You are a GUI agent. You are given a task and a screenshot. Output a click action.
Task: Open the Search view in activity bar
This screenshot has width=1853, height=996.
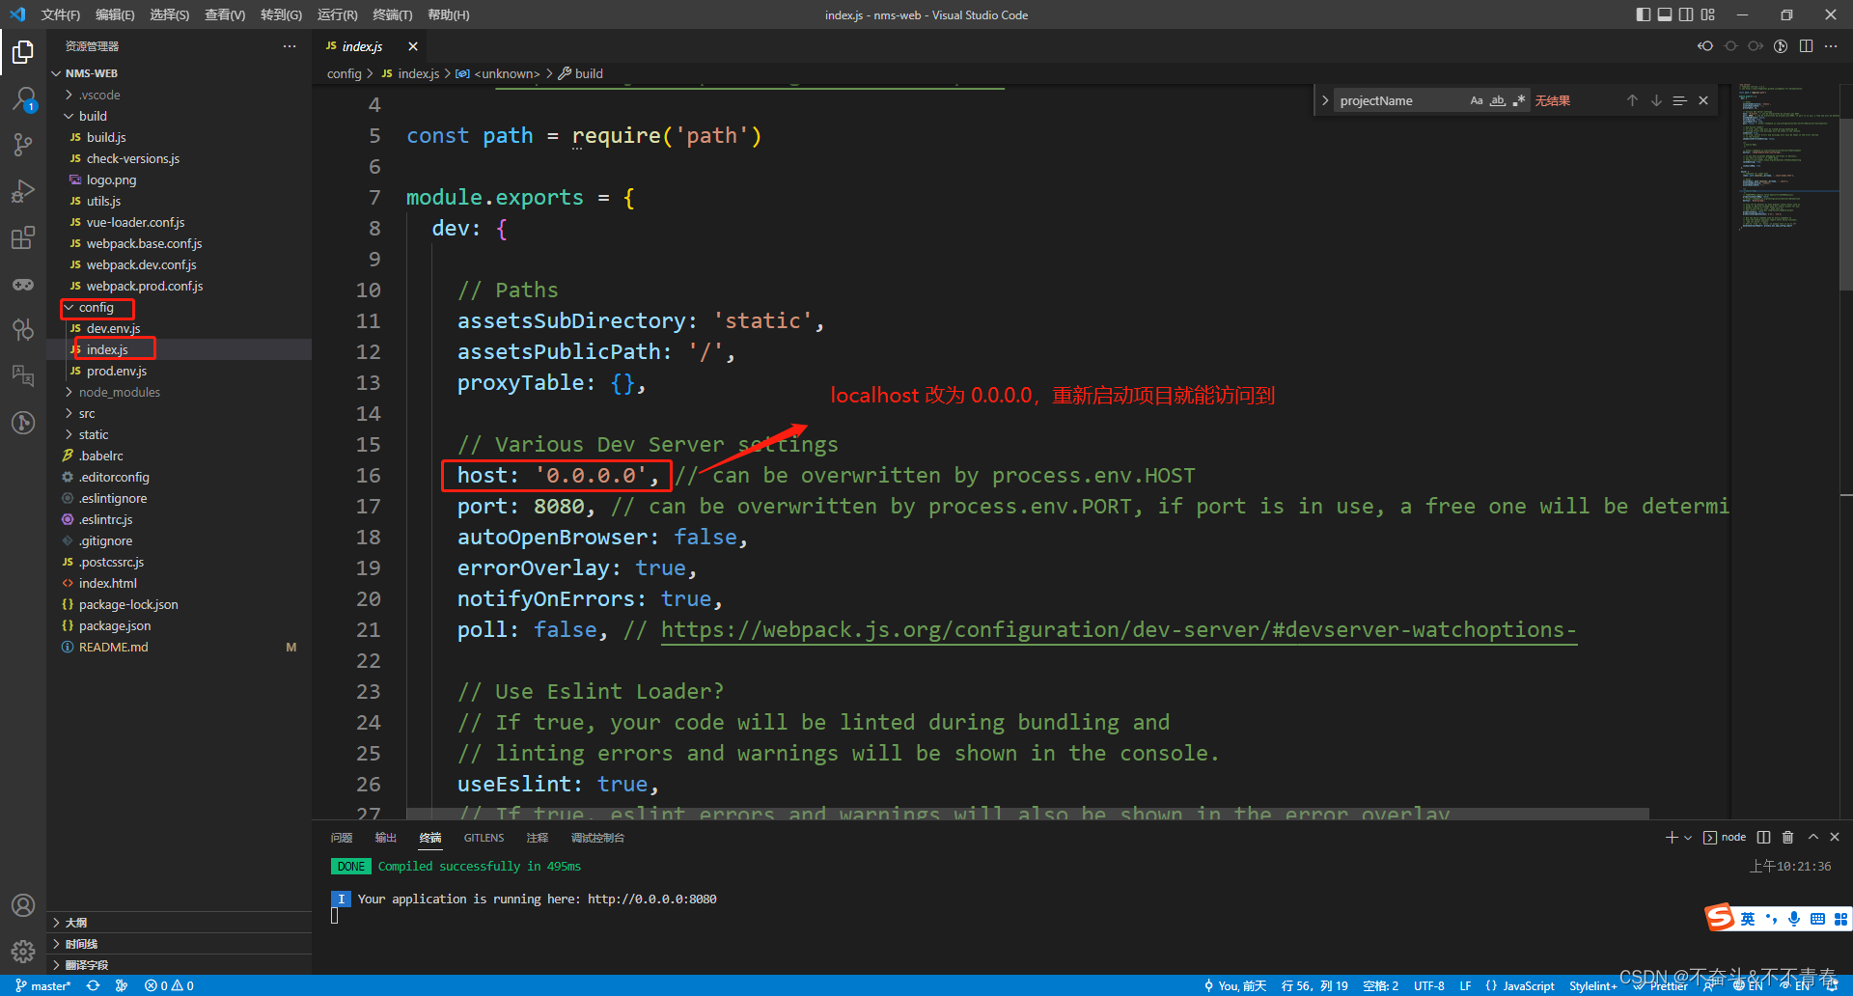(x=23, y=98)
